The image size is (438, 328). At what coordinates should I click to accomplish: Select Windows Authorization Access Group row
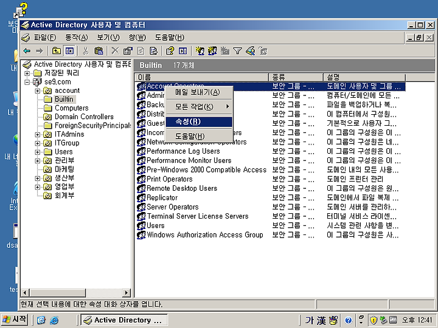[271, 235]
